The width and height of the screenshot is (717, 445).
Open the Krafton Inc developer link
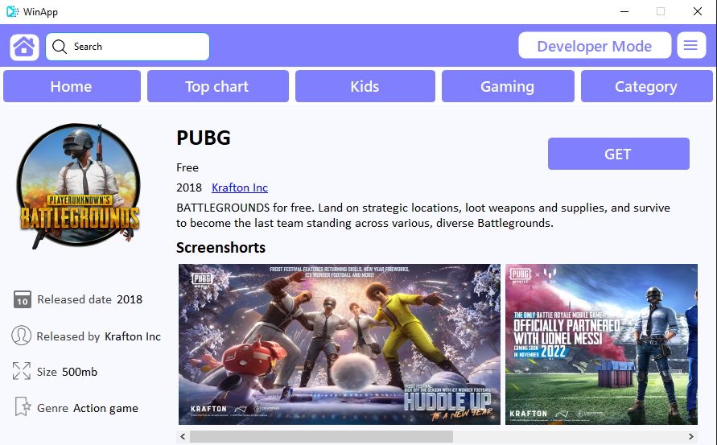[240, 187]
